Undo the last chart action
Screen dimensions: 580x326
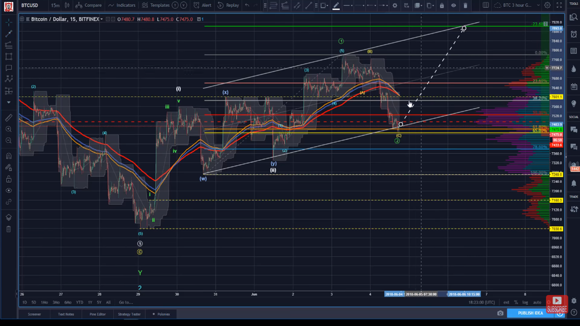coord(247,5)
